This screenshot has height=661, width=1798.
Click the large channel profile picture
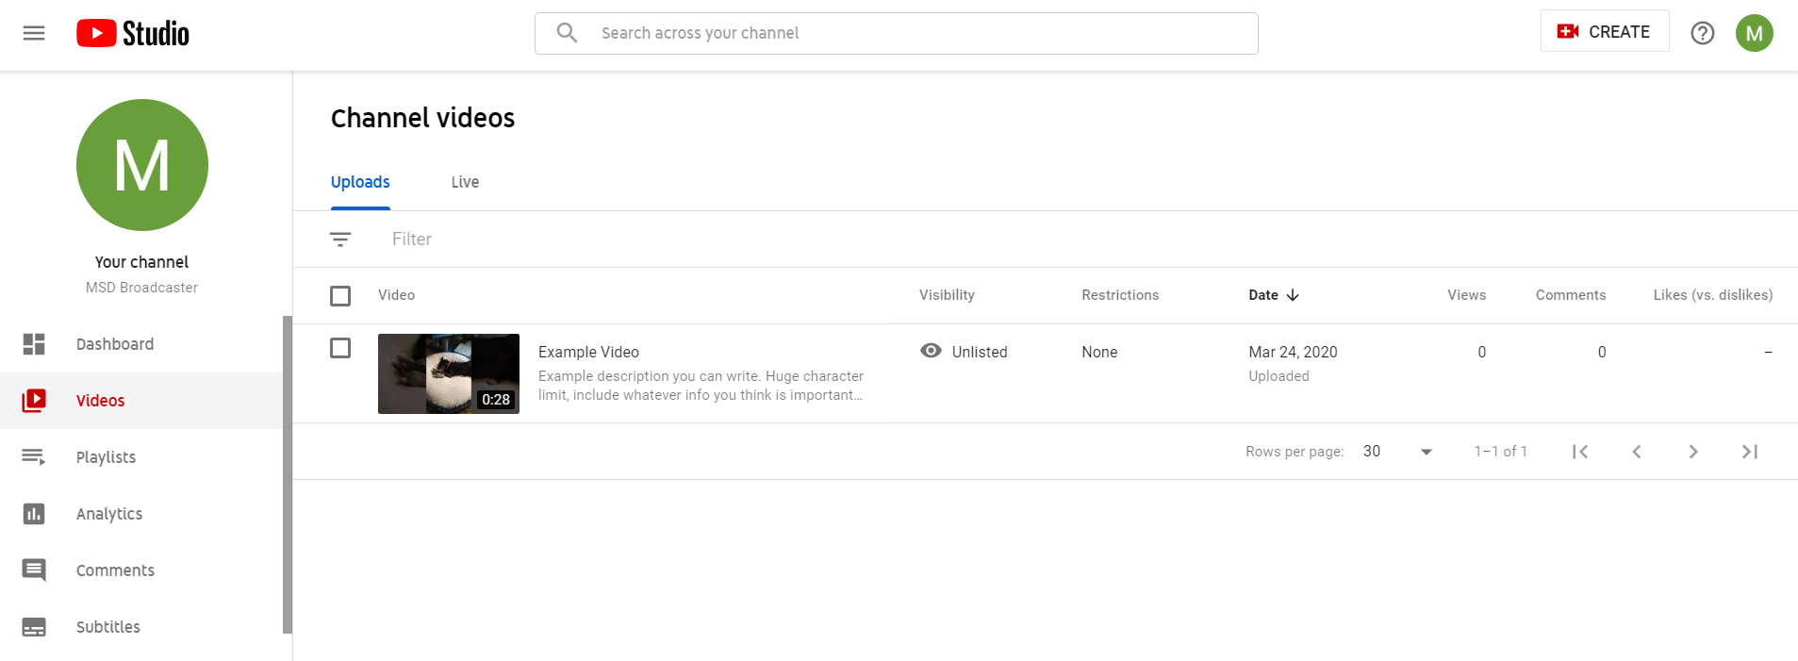(142, 165)
